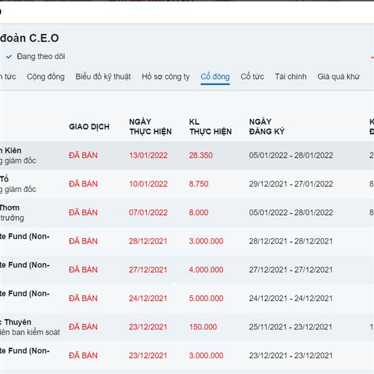Click the range 25/11/2021 - 23/12/2021
Screen dimensions: 374x374
tap(290, 327)
